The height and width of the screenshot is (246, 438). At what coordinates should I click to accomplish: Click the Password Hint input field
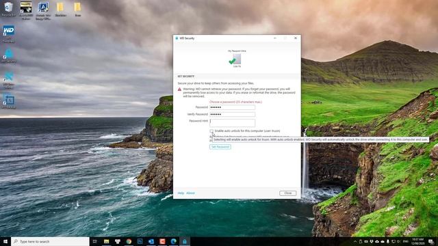tap(233, 123)
